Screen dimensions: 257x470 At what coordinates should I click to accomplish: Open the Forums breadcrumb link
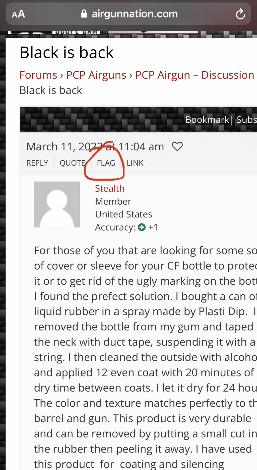click(38, 75)
